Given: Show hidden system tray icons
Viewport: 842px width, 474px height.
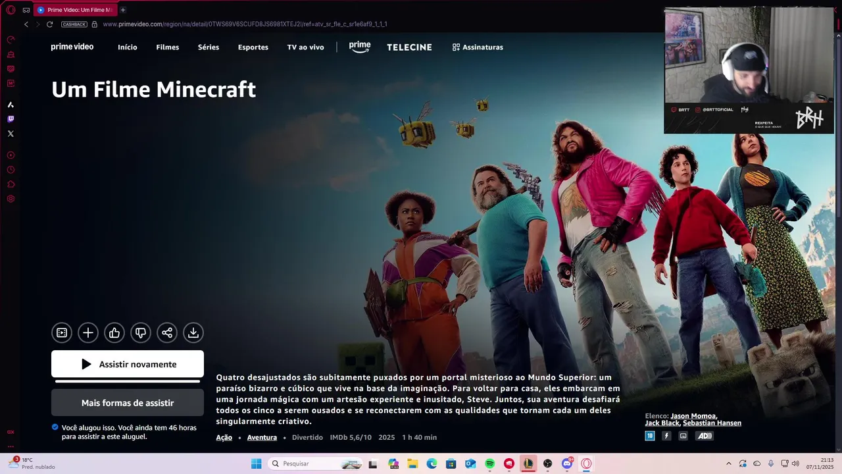Looking at the screenshot, I should 728,463.
